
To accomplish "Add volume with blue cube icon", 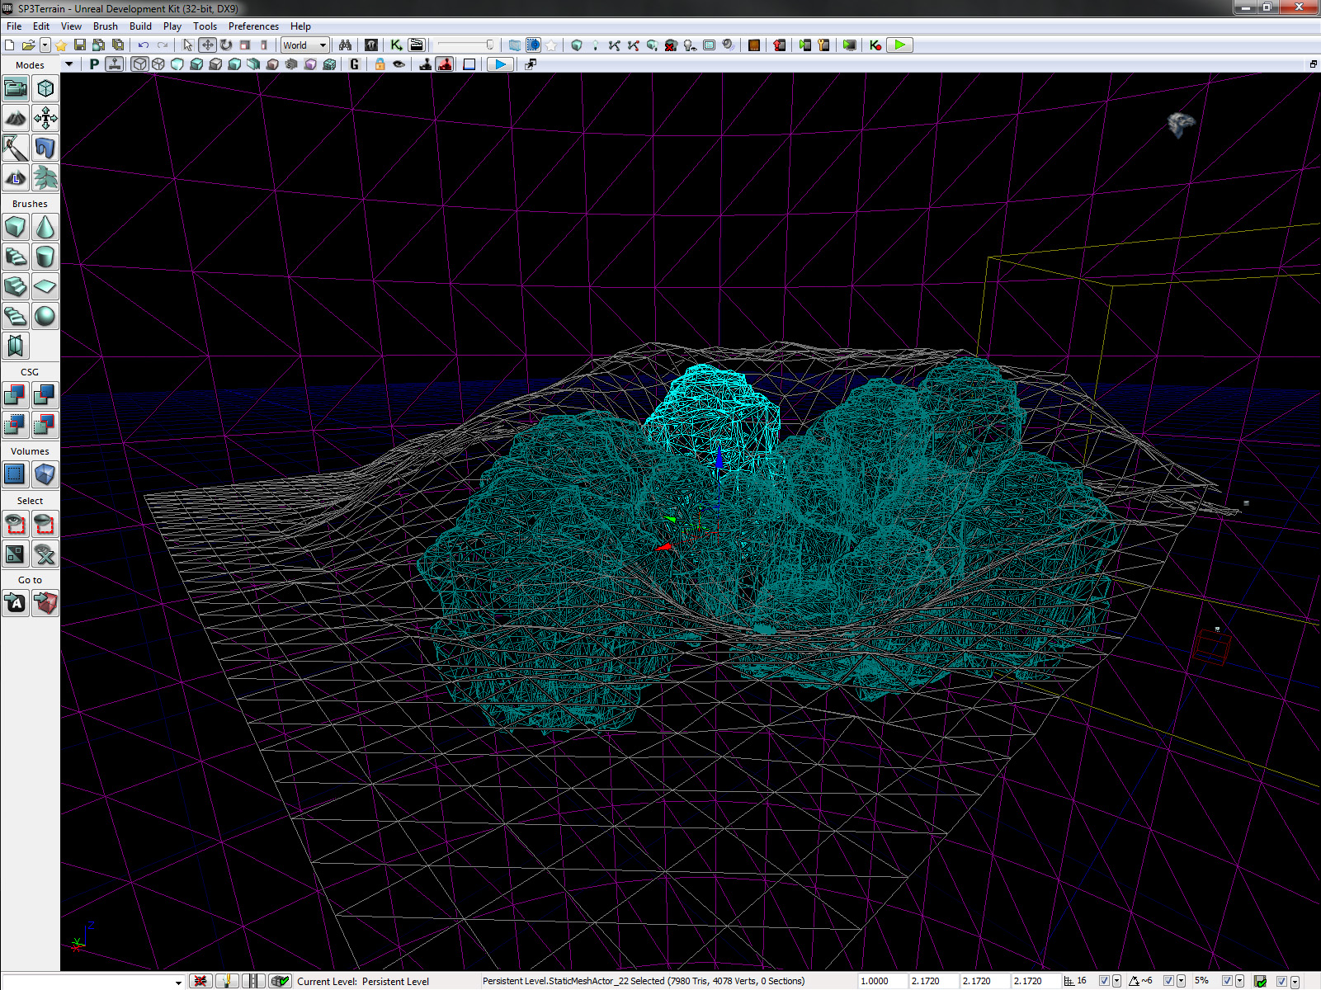I will [45, 474].
